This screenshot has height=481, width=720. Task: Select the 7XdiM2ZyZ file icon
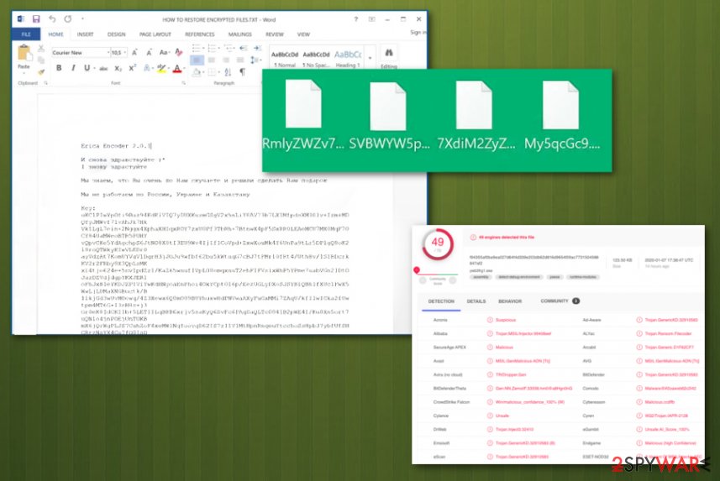point(474,105)
